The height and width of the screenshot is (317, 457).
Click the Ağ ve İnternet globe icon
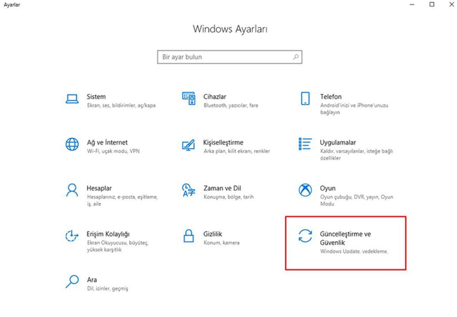(x=73, y=145)
